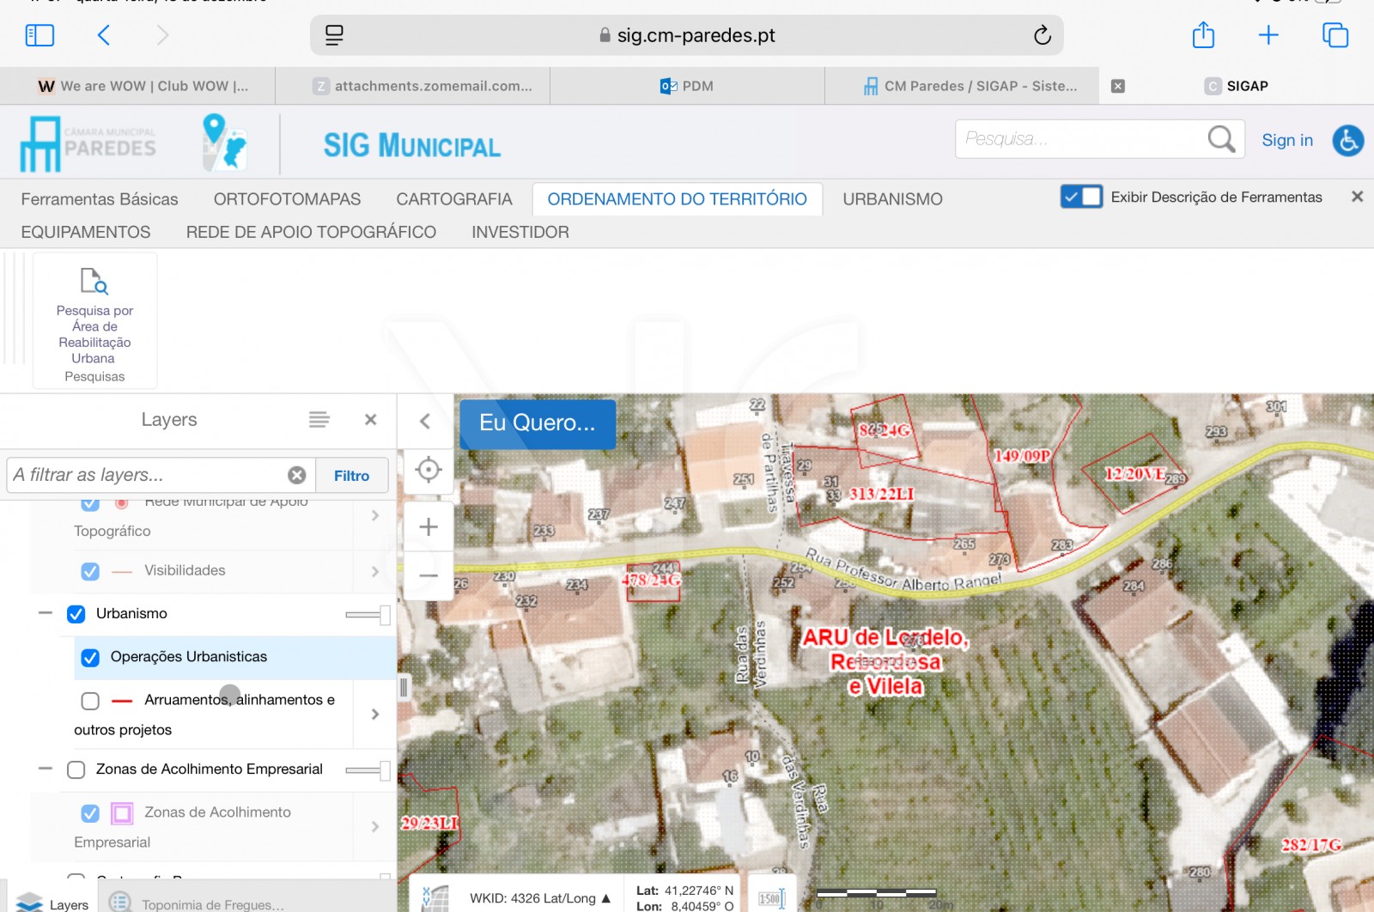This screenshot has height=912, width=1374.
Task: Expand the Visibilidades layer chevron
Action: (x=374, y=571)
